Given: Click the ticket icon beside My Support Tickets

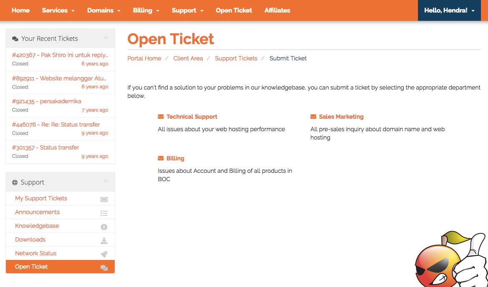Looking at the screenshot, I should 104,199.
